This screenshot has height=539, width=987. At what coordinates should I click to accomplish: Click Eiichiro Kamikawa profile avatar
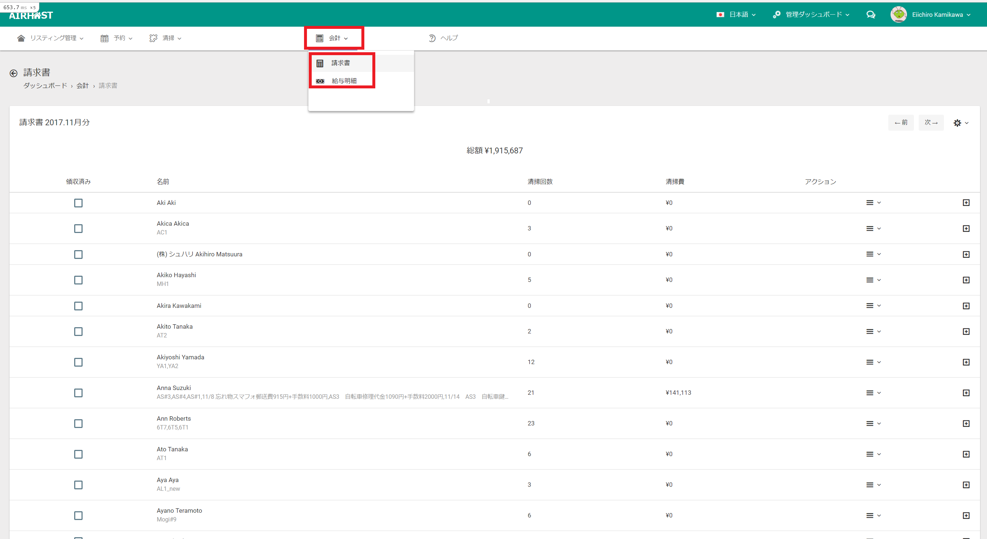pyautogui.click(x=899, y=15)
